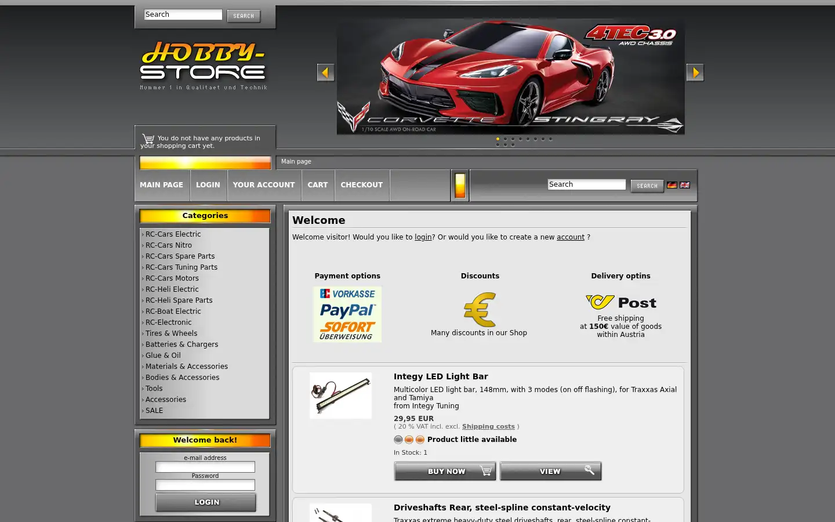Open the RC-Cars Spare Parts category

[180, 256]
